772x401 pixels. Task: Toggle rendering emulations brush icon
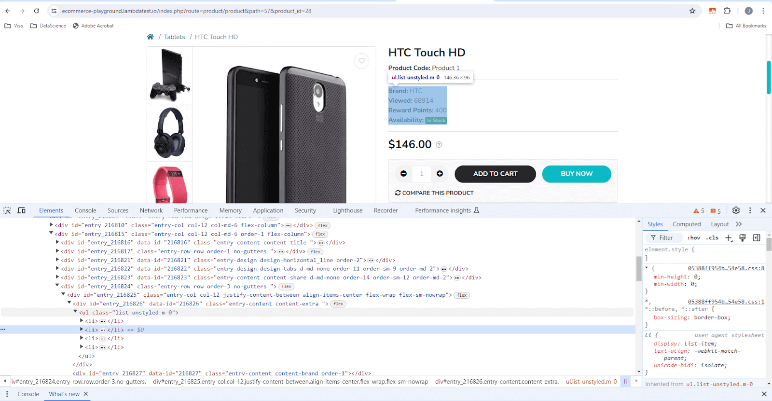pos(743,238)
